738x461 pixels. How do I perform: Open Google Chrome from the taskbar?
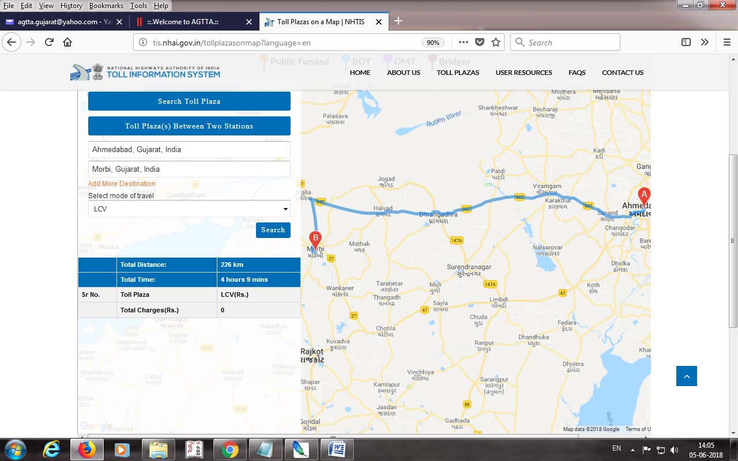(x=229, y=449)
